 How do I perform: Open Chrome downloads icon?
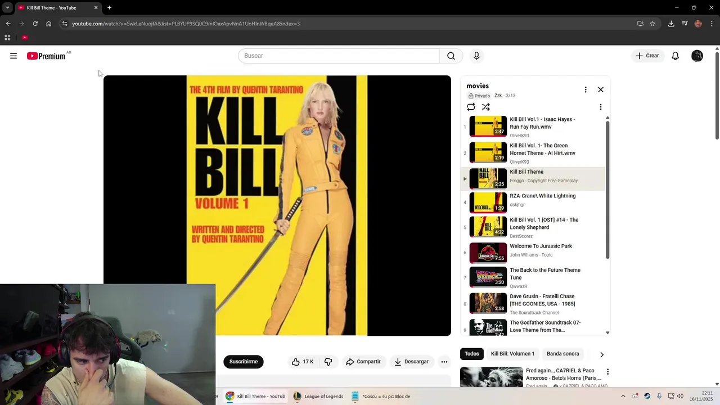click(671, 24)
